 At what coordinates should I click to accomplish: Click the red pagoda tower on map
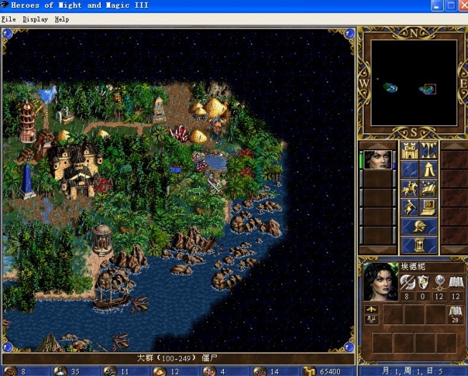(27, 122)
